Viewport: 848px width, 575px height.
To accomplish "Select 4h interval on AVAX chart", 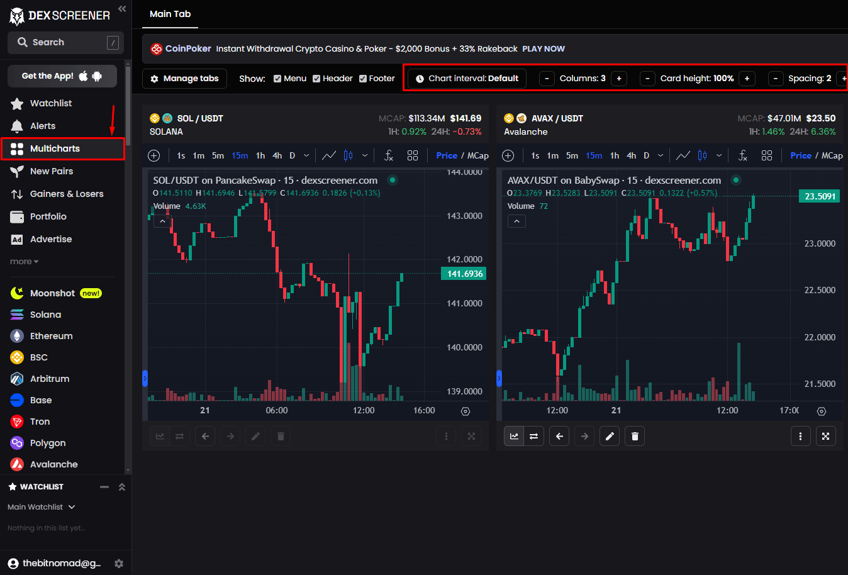I will [x=632, y=155].
